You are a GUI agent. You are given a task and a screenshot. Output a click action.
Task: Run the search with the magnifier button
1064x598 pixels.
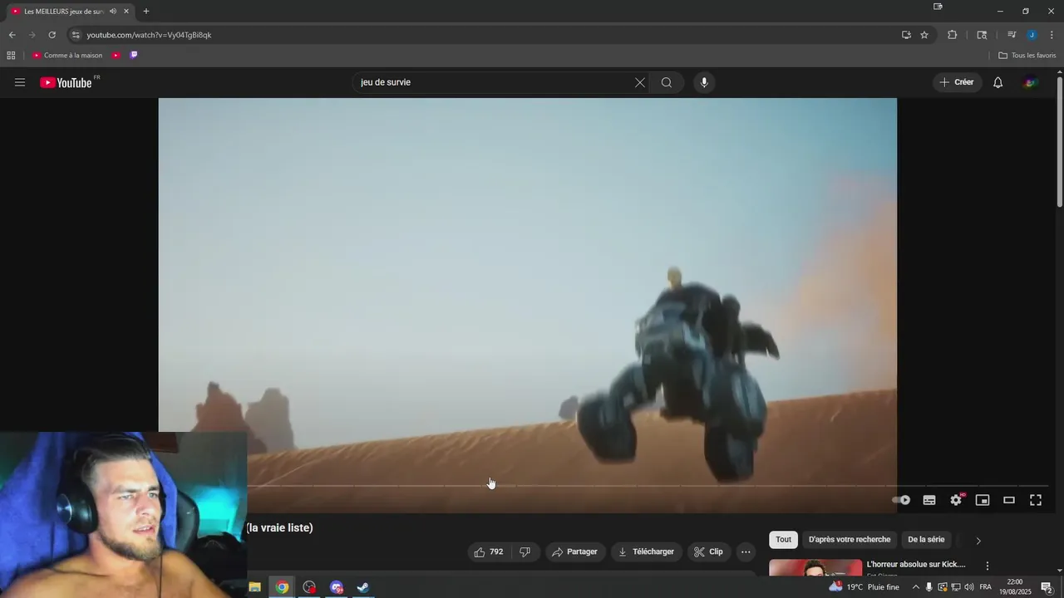point(667,82)
